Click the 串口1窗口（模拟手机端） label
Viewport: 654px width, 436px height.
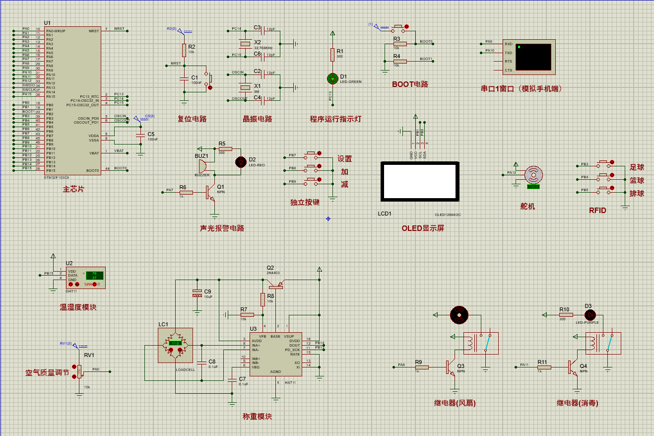(522, 89)
